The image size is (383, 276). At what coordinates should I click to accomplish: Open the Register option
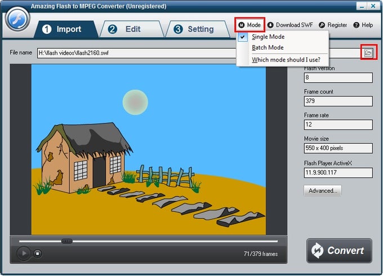[x=333, y=25]
